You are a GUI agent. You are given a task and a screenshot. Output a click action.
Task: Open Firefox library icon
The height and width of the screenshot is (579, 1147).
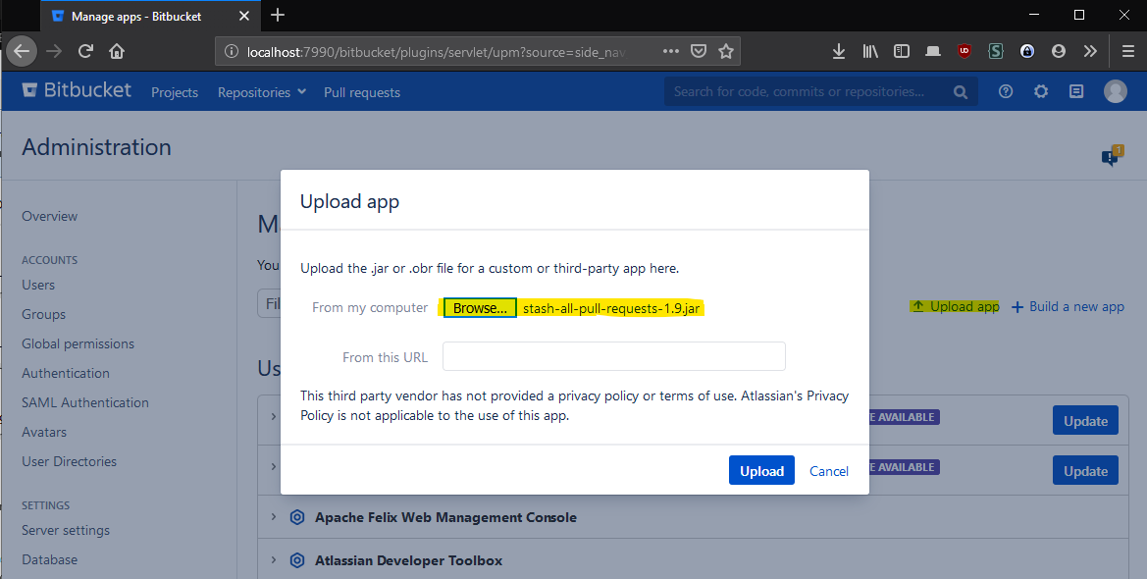[870, 50]
